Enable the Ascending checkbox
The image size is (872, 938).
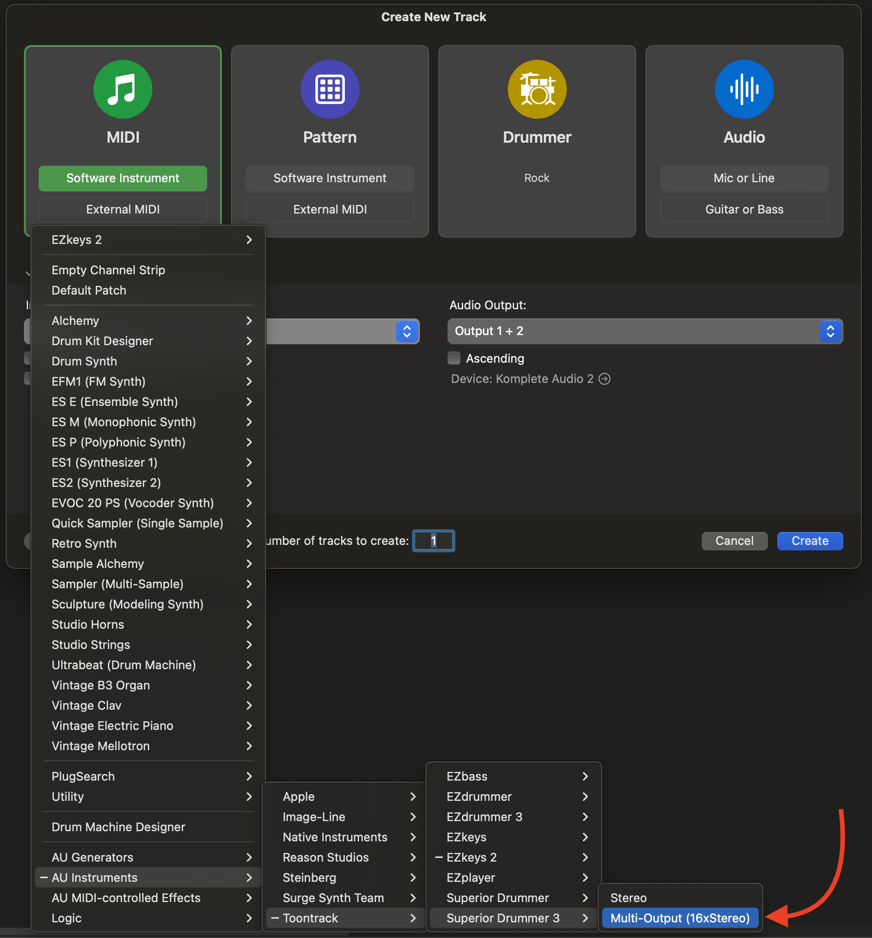[454, 359]
